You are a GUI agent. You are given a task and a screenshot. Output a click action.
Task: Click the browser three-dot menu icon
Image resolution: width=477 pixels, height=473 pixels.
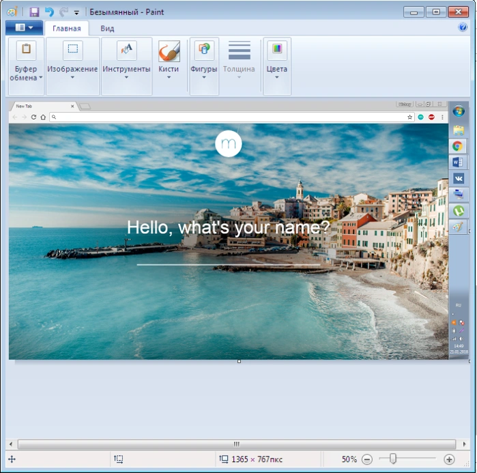[442, 117]
